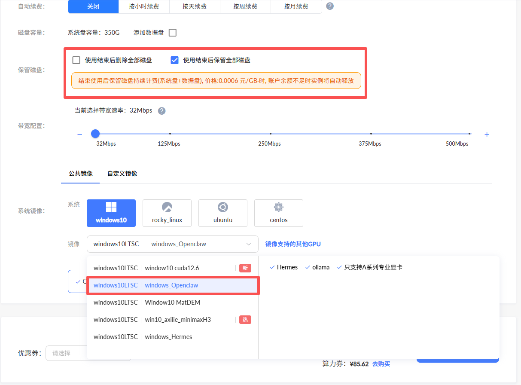Set bandwidth slider to 375Mbps mark

pos(371,134)
